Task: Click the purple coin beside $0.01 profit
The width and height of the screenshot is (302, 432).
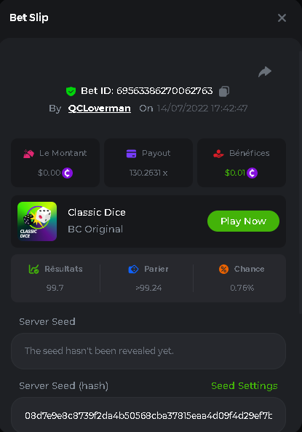Action: [252, 173]
